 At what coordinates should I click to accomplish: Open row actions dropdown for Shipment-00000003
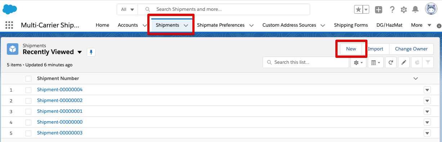coord(427,133)
